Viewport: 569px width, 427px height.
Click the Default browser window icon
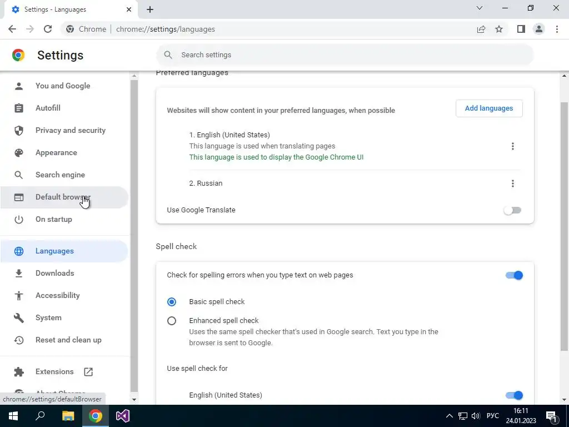click(x=18, y=197)
